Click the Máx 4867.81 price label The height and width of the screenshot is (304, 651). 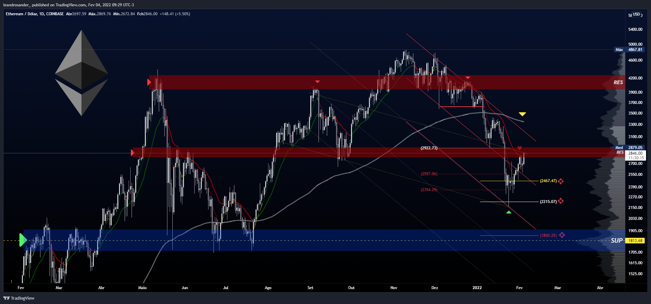[x=629, y=50]
